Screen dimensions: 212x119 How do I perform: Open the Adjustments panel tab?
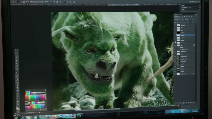click(x=184, y=8)
